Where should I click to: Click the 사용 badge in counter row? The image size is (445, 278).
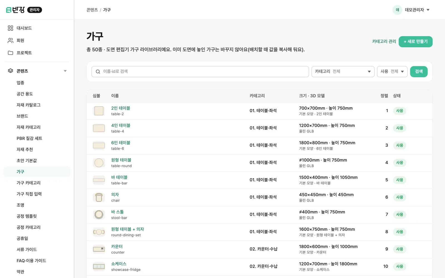point(400,249)
